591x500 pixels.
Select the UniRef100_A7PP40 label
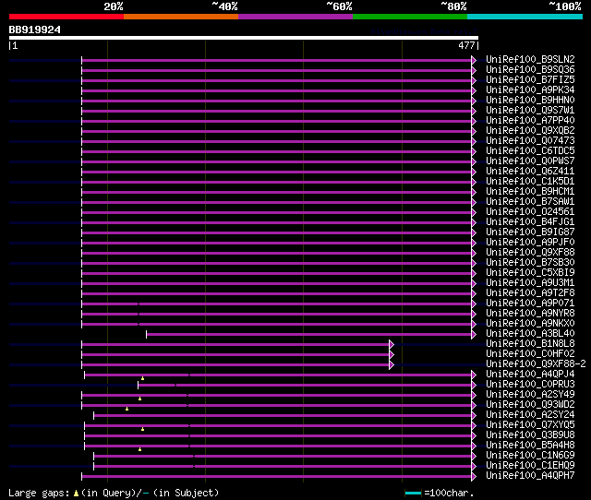(x=530, y=121)
